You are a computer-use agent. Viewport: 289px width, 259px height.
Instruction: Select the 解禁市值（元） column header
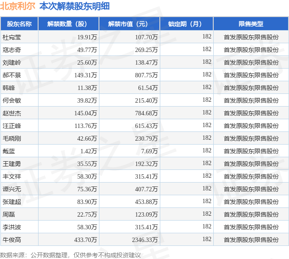130,24
